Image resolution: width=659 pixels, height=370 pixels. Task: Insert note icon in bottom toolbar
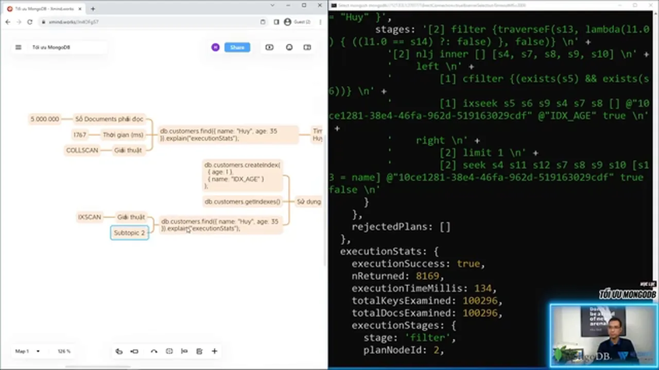click(x=199, y=351)
